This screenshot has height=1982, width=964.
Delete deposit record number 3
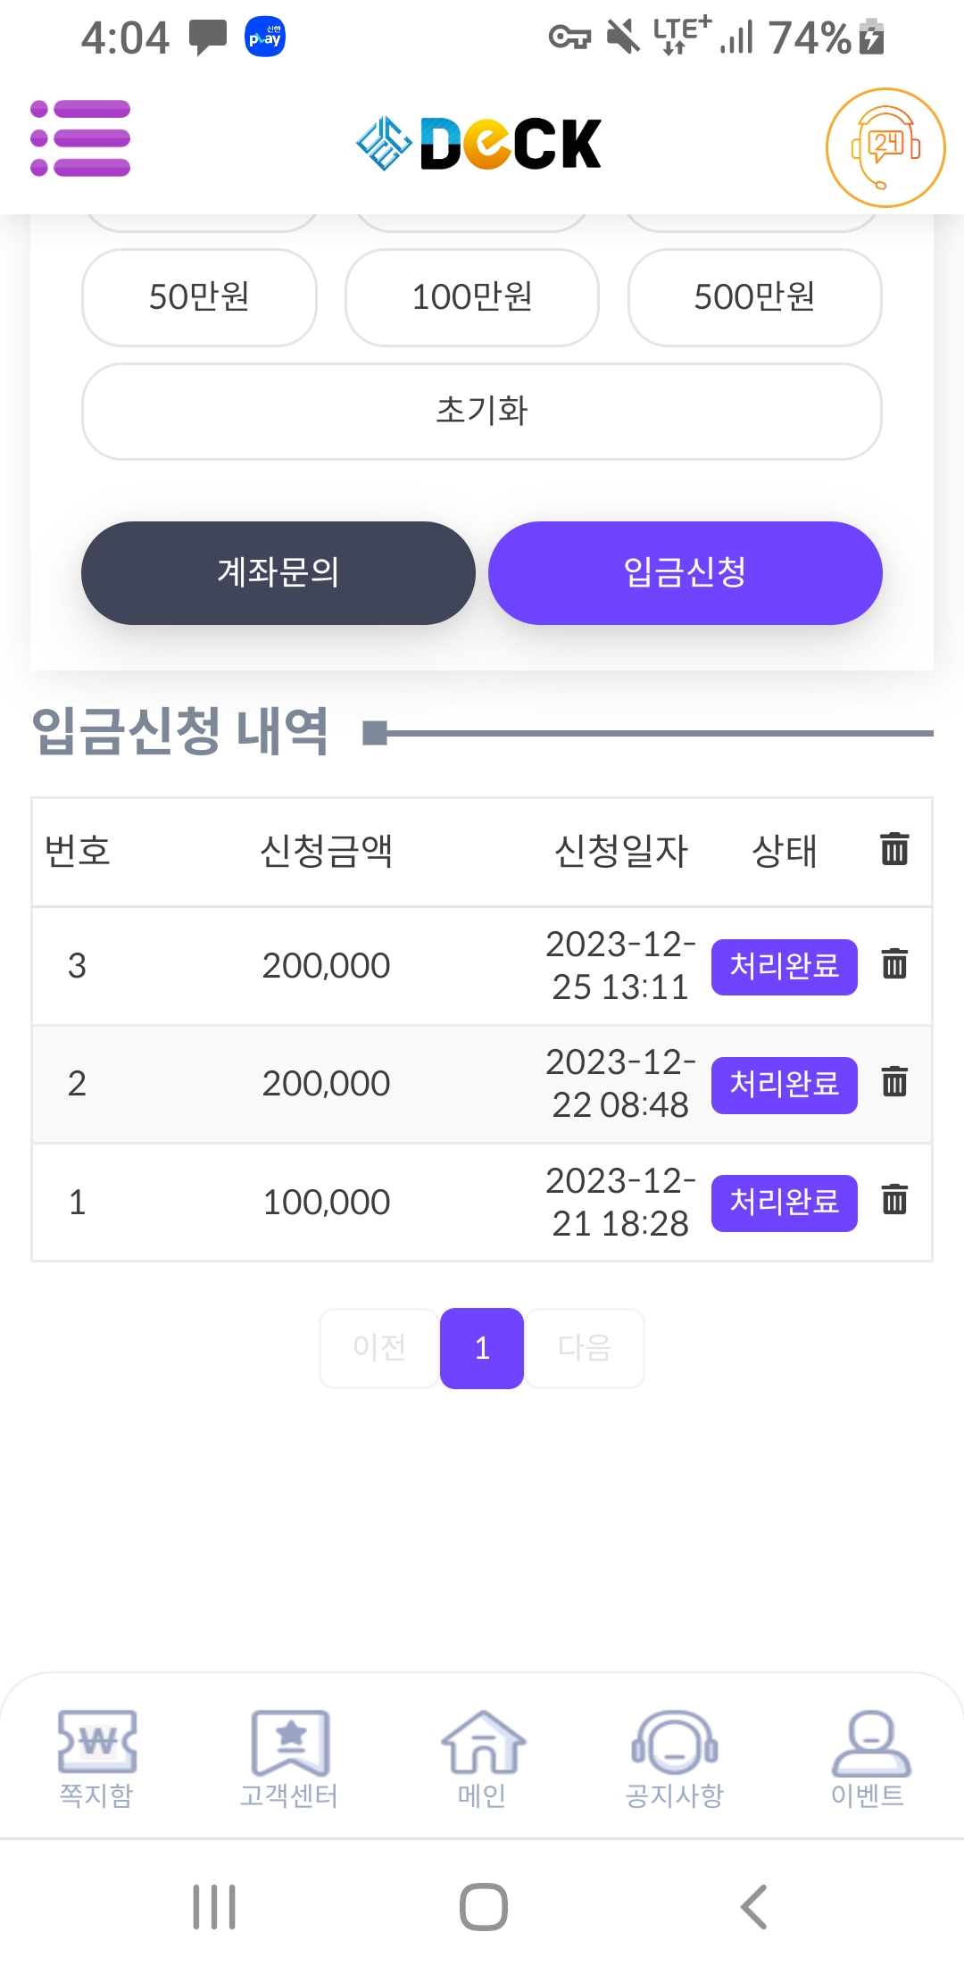click(x=894, y=964)
